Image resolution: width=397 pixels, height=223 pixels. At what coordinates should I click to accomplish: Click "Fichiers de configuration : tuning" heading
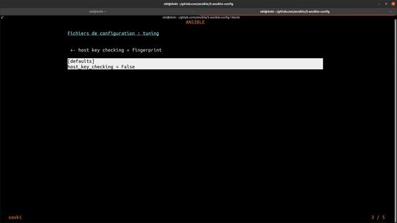coord(113,33)
